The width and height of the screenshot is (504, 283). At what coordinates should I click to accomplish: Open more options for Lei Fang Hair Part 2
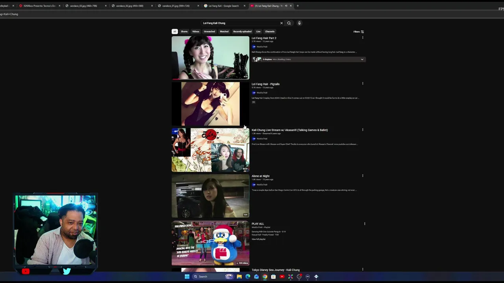363,38
